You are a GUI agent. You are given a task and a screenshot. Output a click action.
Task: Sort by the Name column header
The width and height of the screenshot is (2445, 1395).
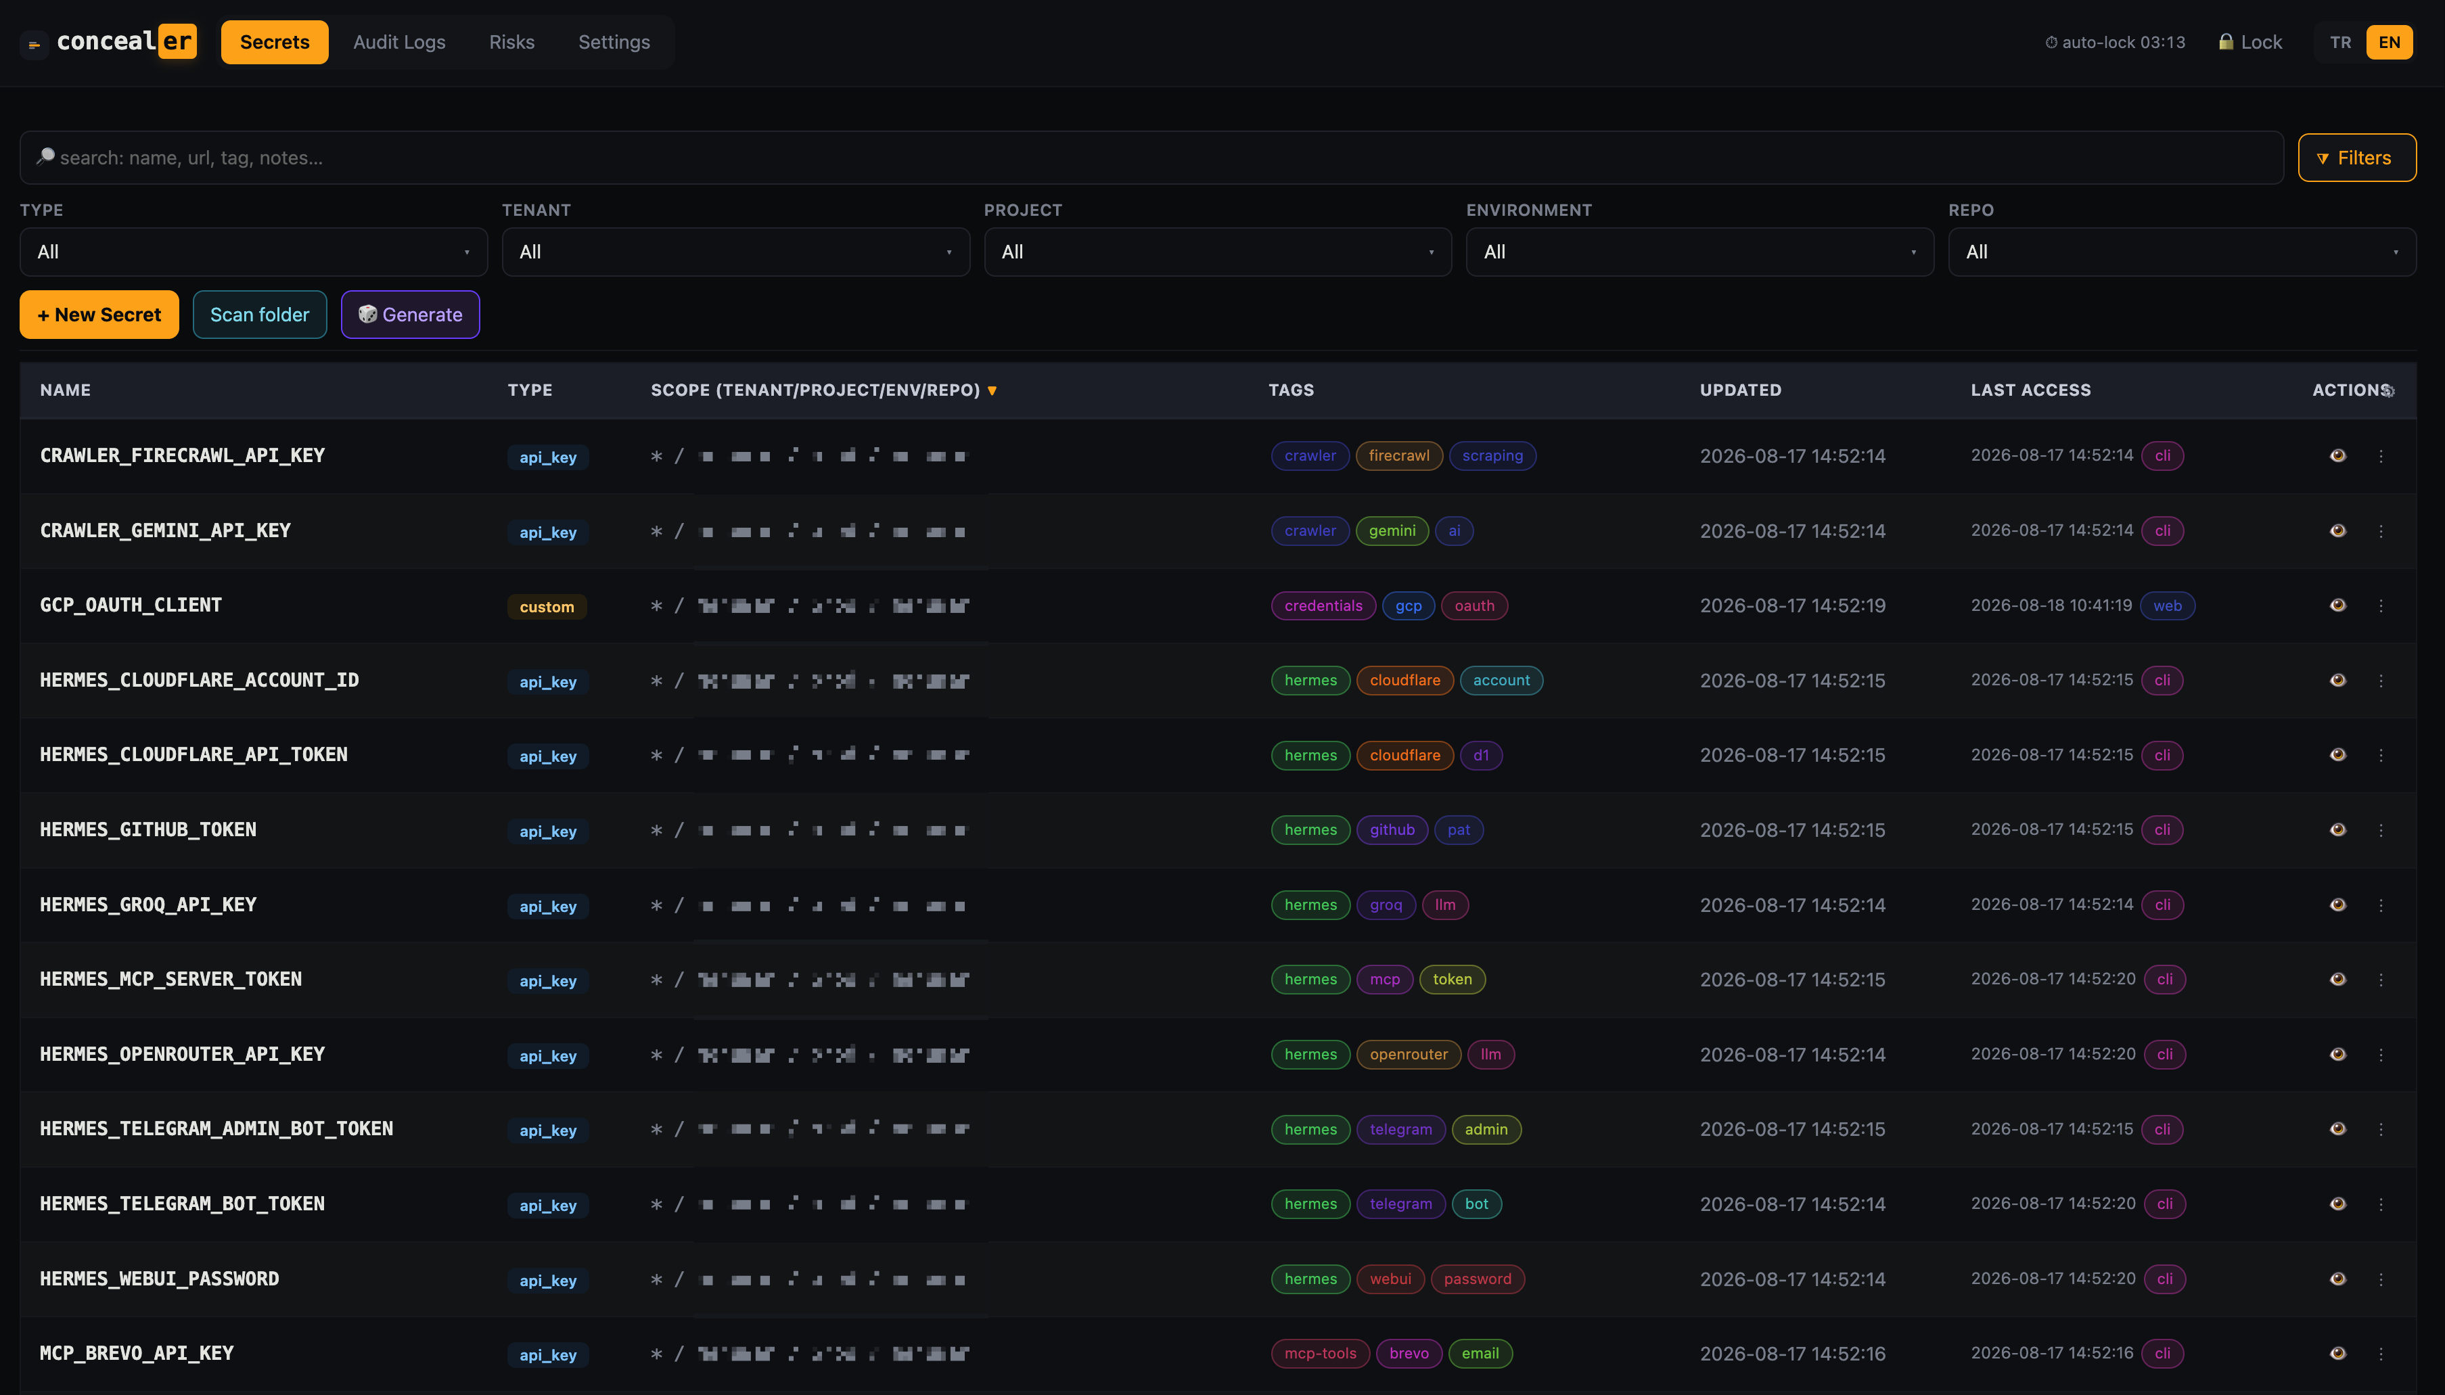coord(65,390)
